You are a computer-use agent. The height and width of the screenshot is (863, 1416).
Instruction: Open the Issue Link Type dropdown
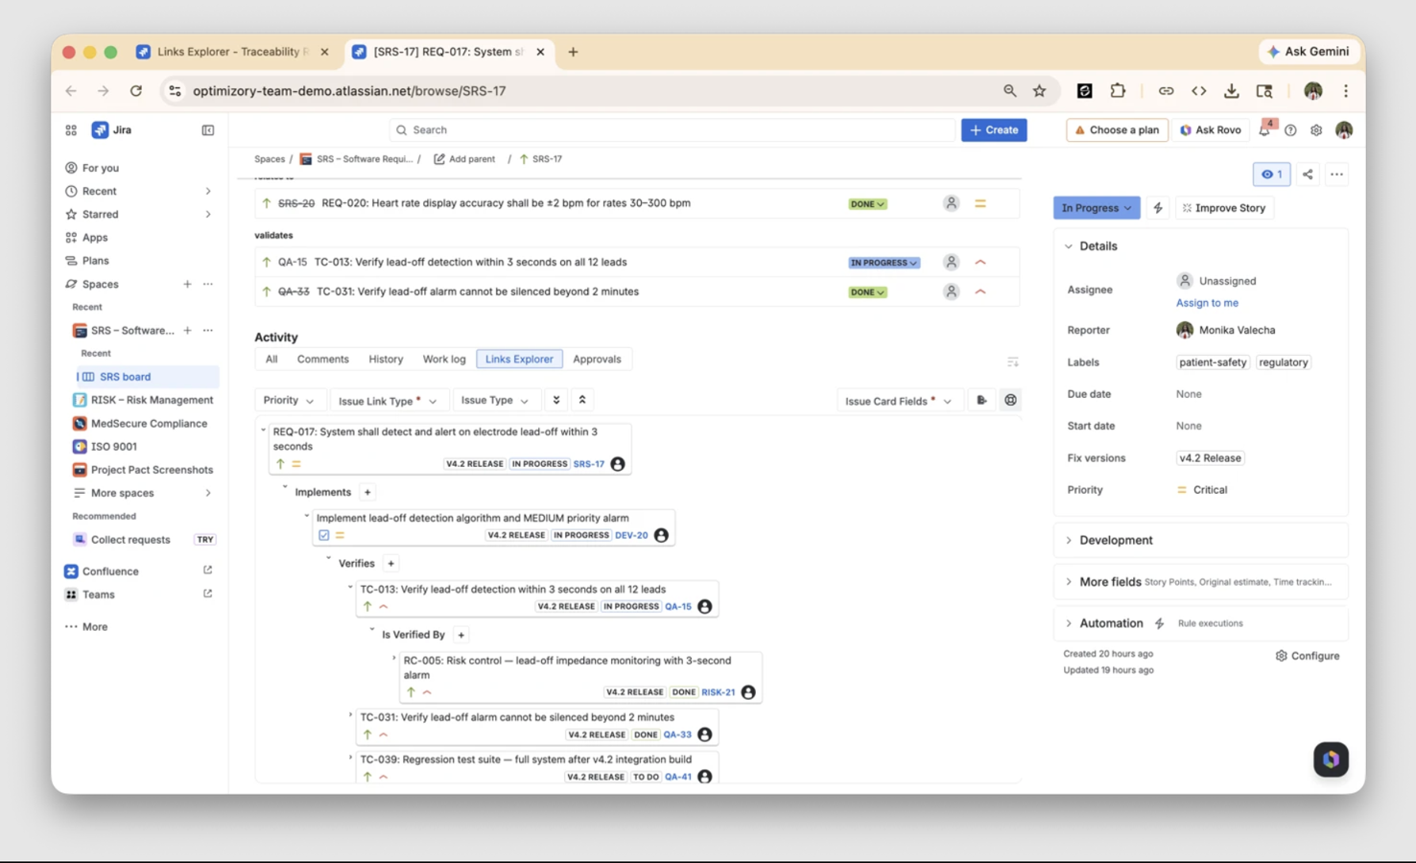point(387,401)
